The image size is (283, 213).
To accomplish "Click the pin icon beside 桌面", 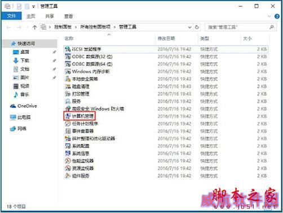I will coord(54,52).
